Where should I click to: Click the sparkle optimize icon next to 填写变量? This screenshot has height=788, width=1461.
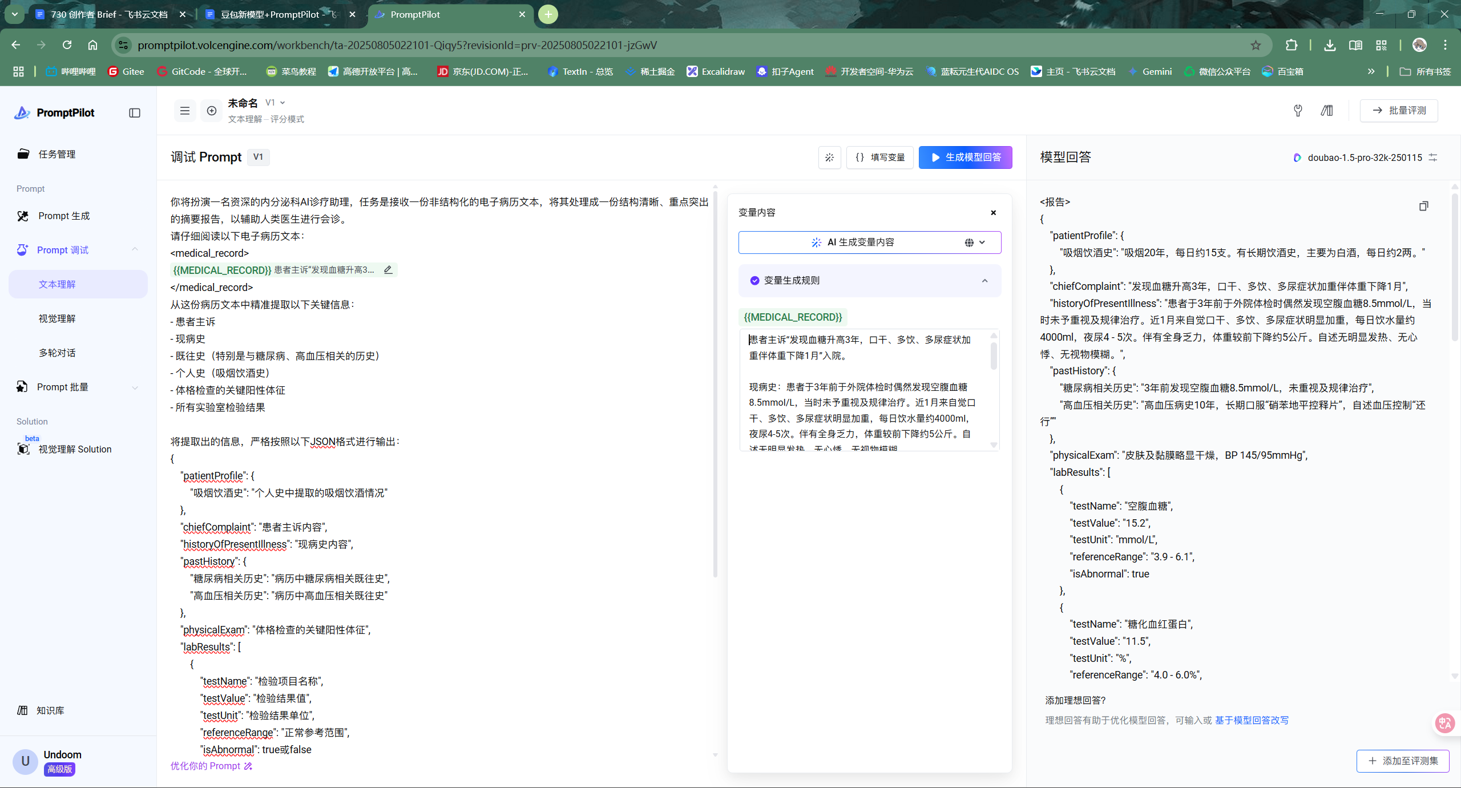coord(829,157)
